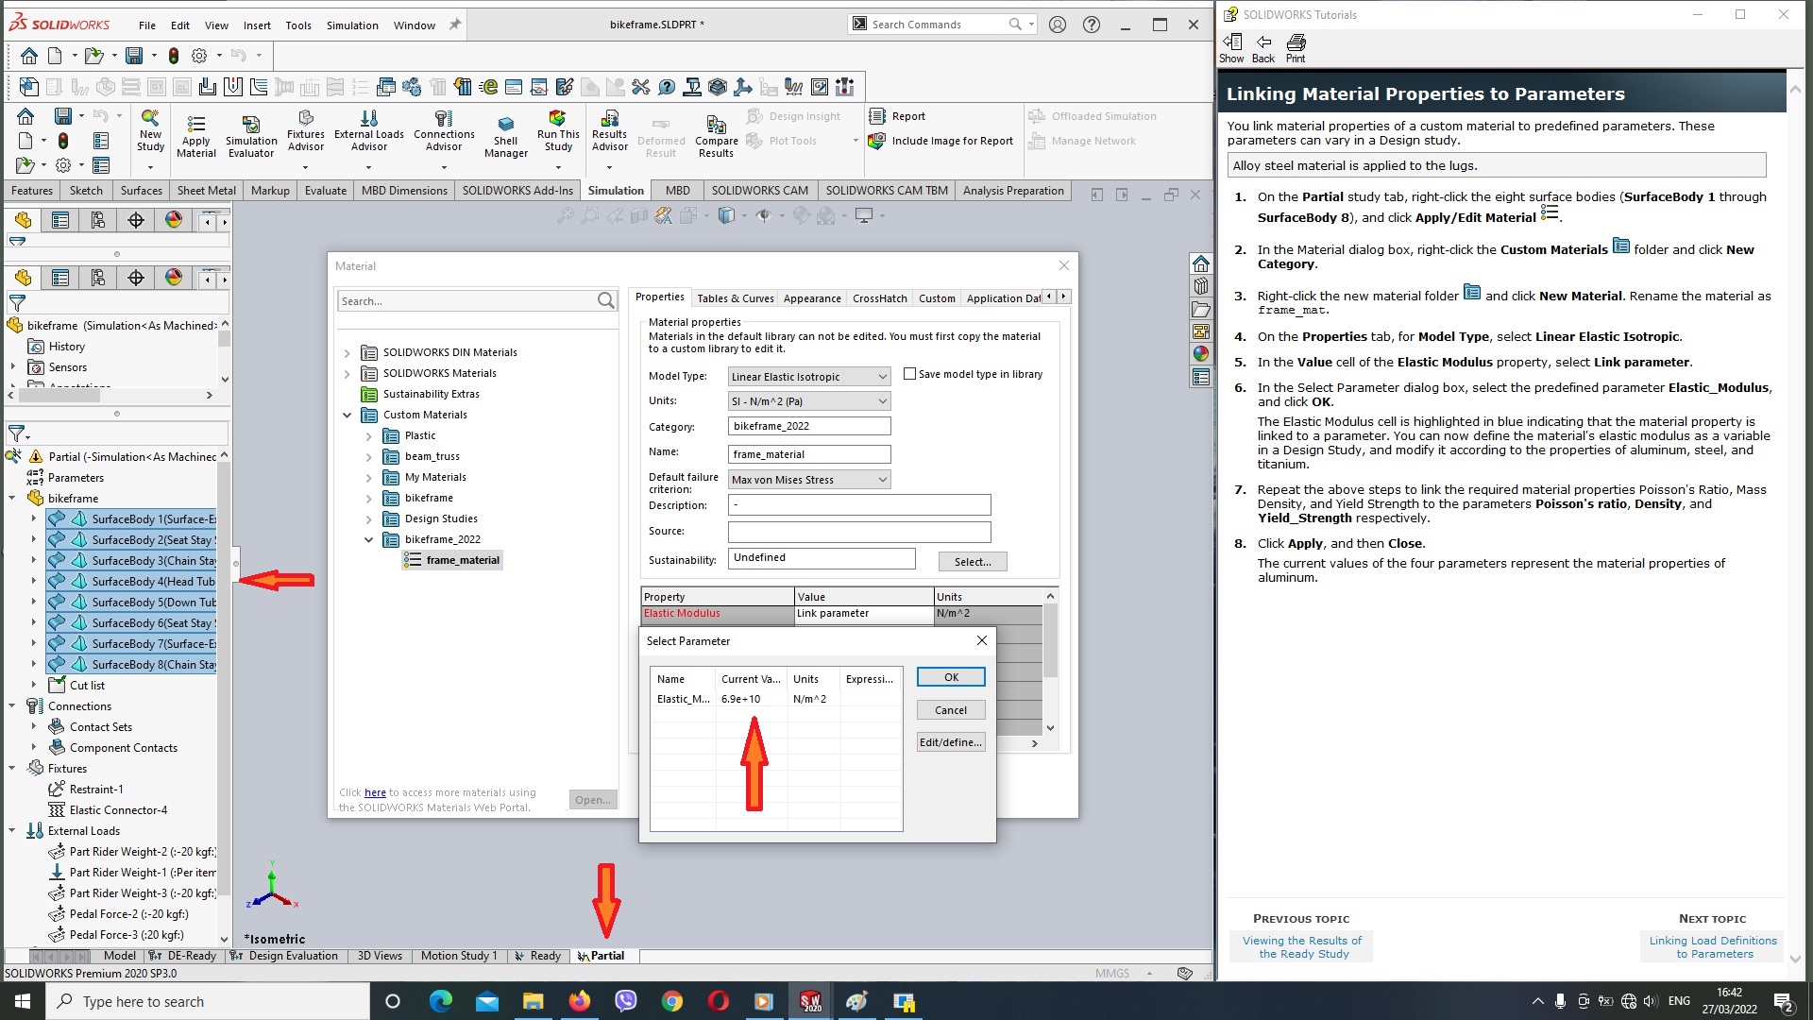
Task: Expand the Plastic category
Action: (369, 436)
